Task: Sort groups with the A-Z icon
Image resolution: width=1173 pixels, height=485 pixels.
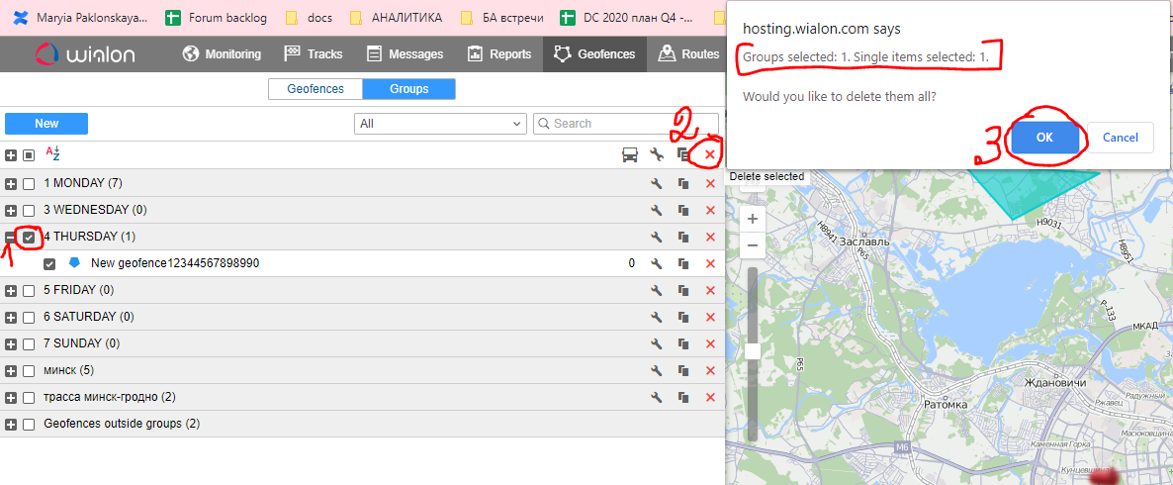Action: [x=53, y=154]
